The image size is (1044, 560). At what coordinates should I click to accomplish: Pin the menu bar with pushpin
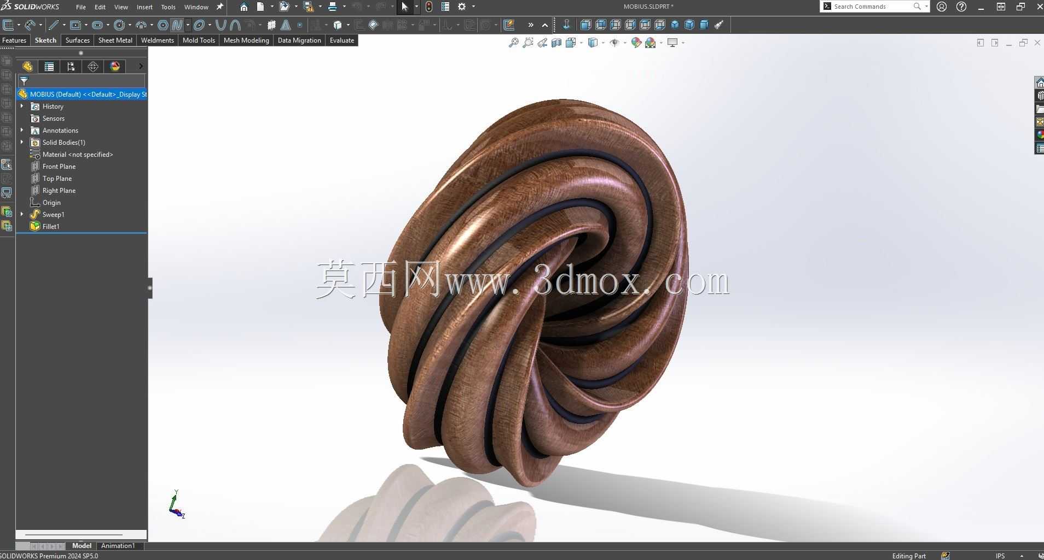220,7
